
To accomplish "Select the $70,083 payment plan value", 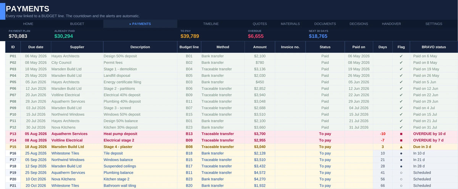I will pyautogui.click(x=18, y=36).
